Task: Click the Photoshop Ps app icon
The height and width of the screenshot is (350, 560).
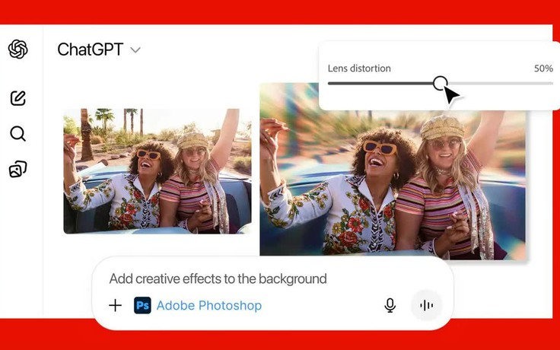Action: (142, 306)
